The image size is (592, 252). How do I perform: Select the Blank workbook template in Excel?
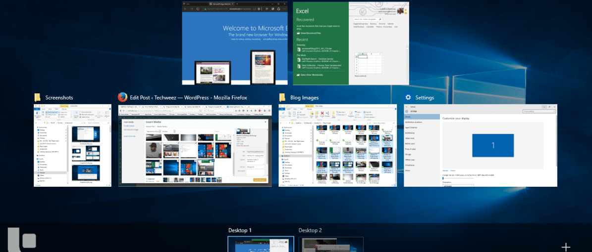pyautogui.click(x=369, y=64)
